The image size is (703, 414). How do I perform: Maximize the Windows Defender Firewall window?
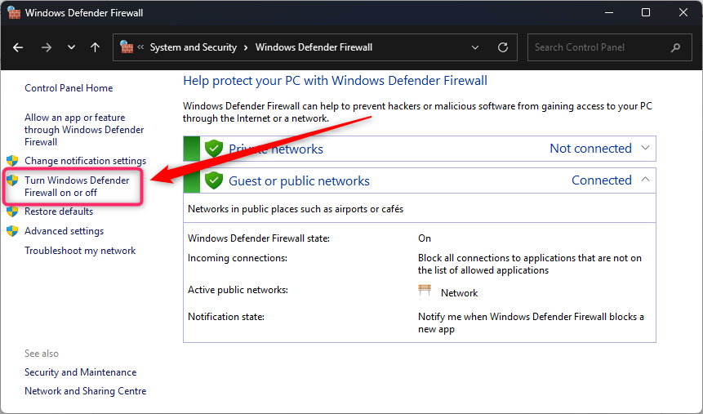[646, 12]
